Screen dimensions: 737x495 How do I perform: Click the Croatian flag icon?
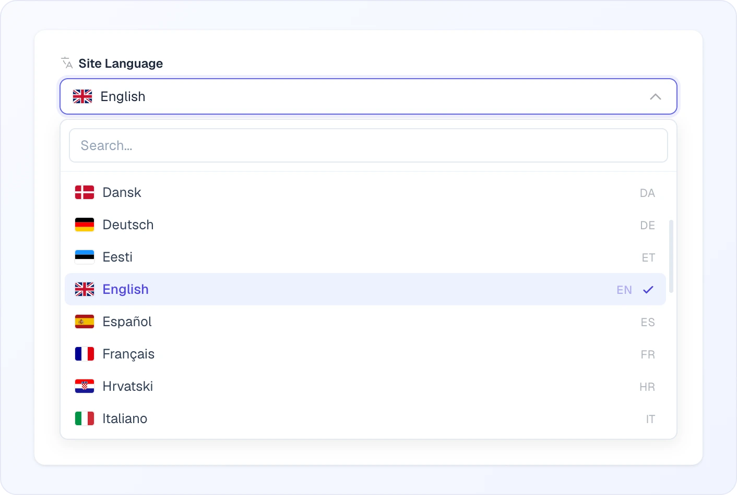point(85,387)
